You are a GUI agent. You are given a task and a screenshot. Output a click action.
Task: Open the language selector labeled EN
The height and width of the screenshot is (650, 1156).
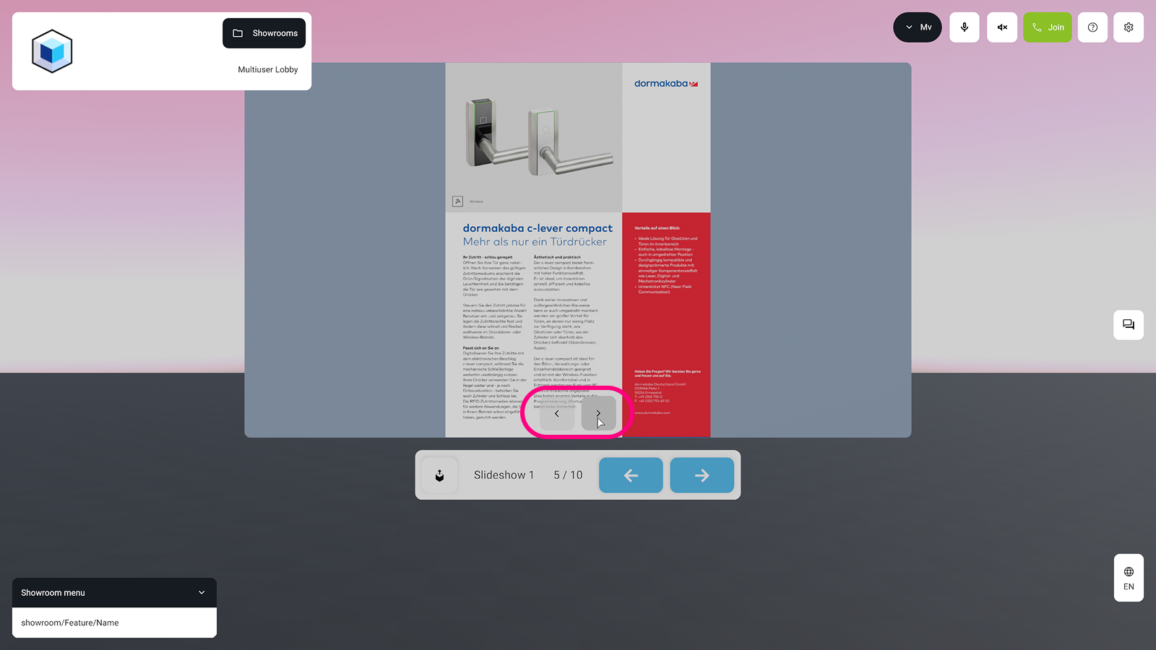1128,578
